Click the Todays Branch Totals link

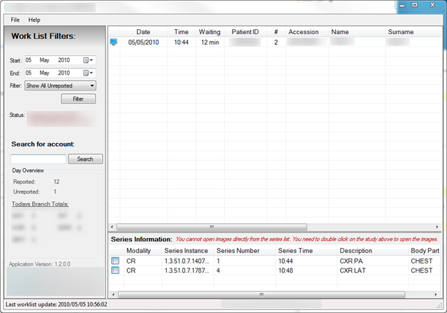click(41, 204)
